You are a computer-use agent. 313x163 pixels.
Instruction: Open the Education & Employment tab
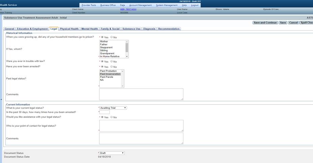(x=32, y=29)
